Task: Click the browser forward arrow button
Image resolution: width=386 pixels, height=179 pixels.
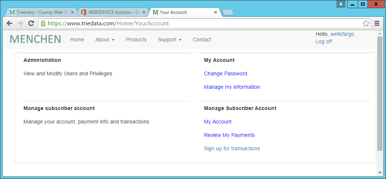Action: point(20,23)
